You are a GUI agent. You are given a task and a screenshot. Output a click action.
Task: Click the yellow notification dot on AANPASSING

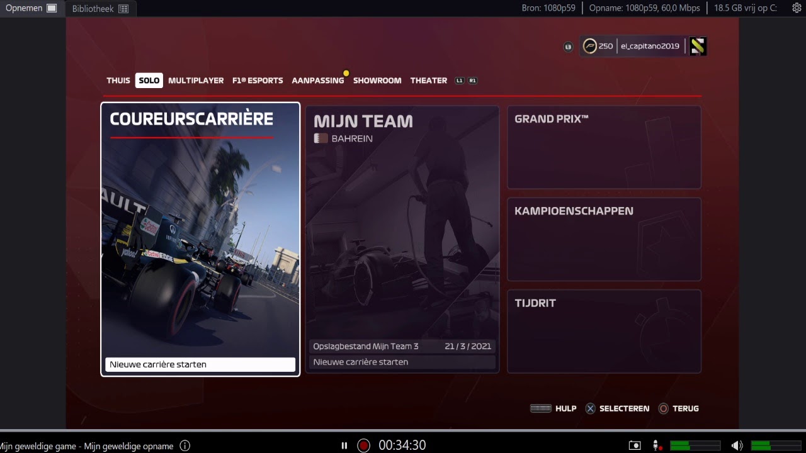[x=346, y=73]
